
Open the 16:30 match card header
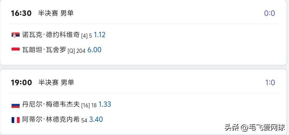click(x=21, y=13)
